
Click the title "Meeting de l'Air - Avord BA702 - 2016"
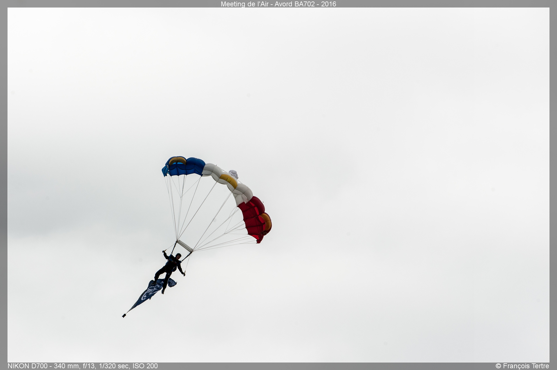pos(278,4)
